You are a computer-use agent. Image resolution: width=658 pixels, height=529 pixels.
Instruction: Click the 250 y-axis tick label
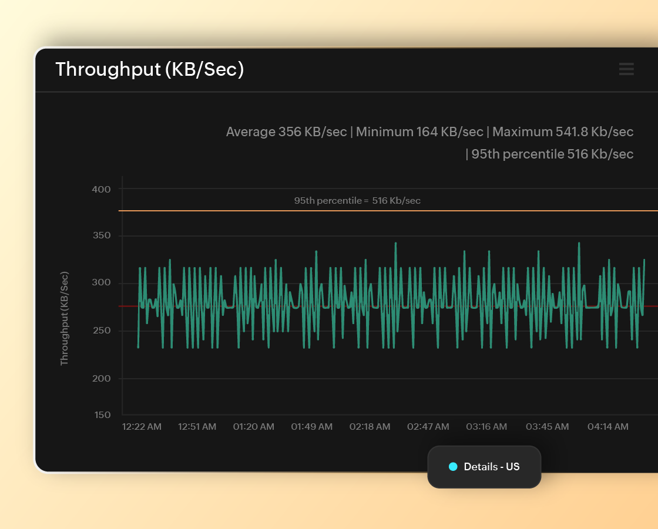pos(102,331)
